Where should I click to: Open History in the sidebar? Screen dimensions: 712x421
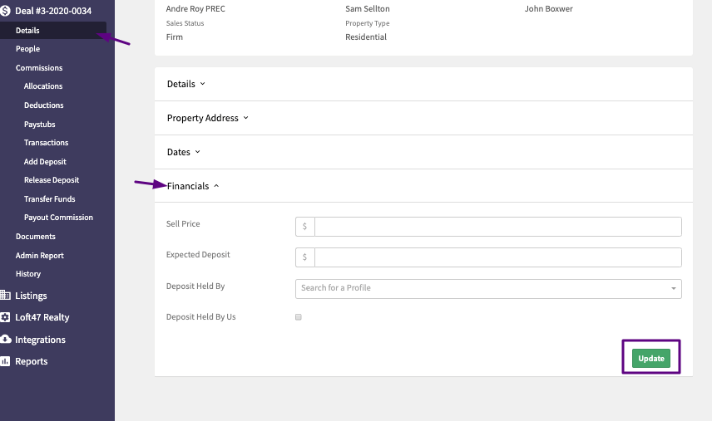pos(28,274)
